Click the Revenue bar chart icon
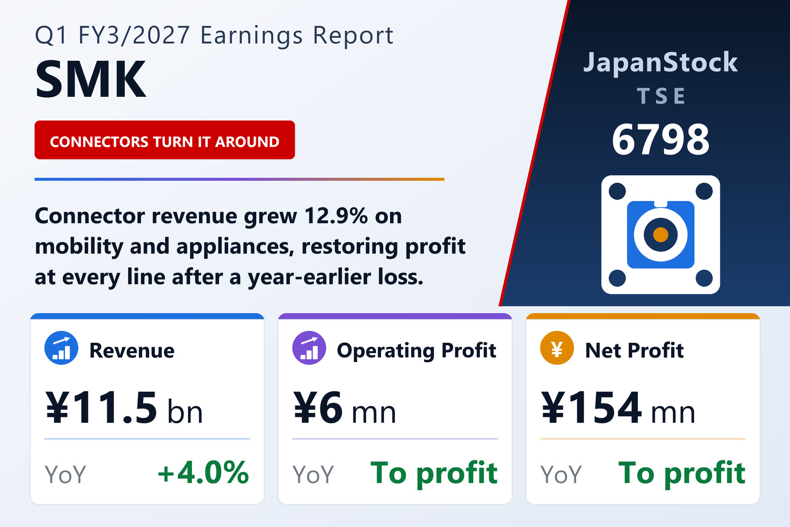This screenshot has width=790, height=527. (x=61, y=348)
